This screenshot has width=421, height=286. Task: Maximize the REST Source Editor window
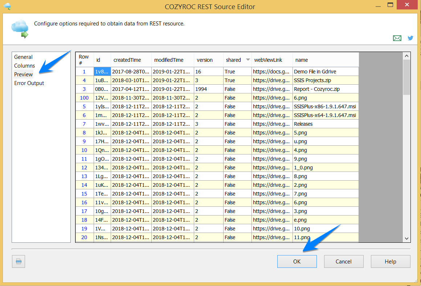click(x=391, y=5)
